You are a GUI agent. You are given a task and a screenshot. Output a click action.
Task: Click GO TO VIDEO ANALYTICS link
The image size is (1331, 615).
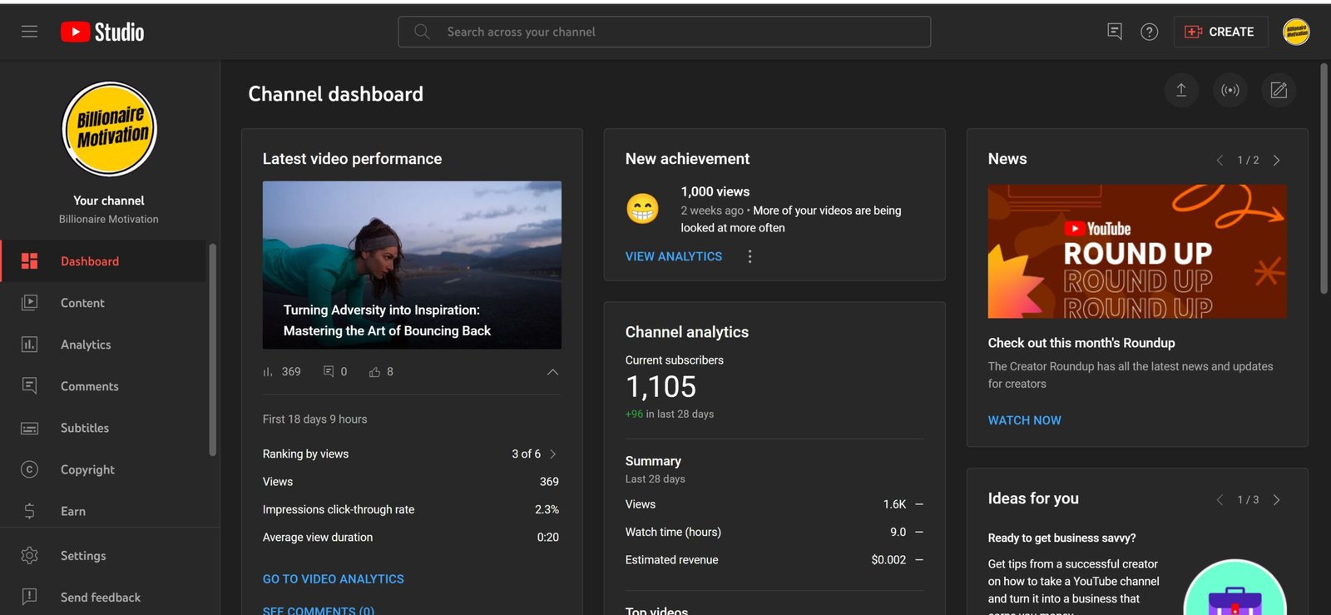(334, 579)
